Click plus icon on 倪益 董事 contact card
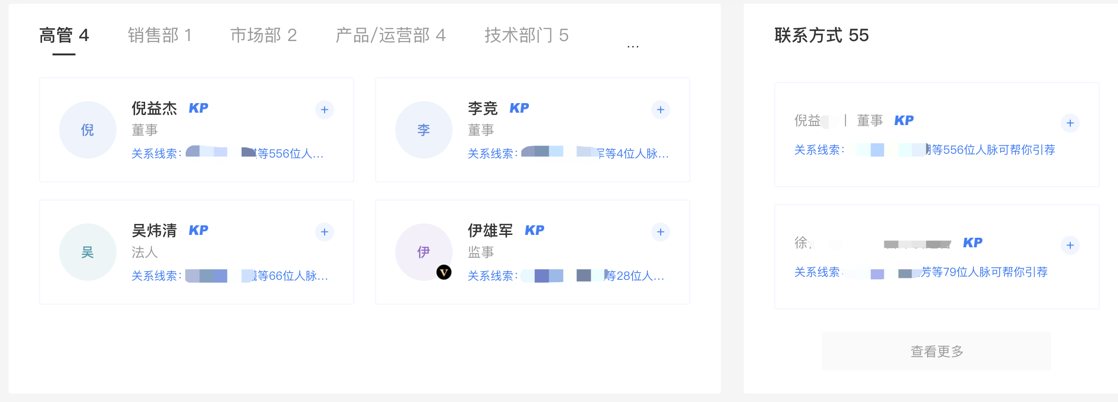 (x=1070, y=123)
